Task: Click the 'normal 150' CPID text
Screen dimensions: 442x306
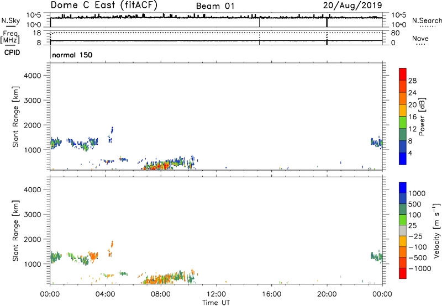Action: [72, 55]
